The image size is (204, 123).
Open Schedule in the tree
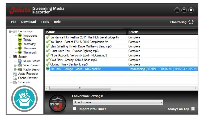24,82
